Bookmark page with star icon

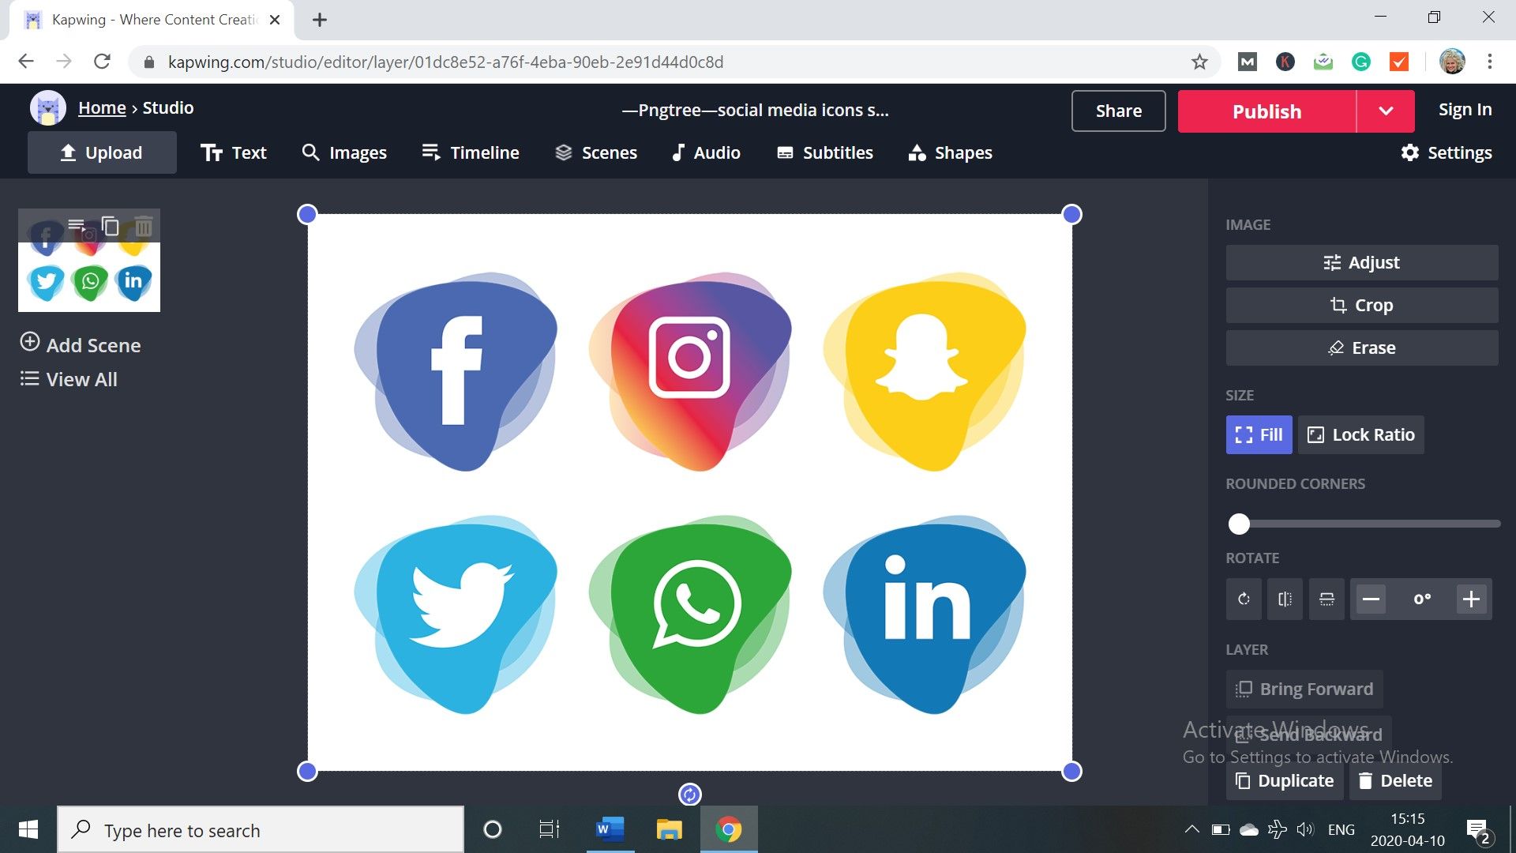[x=1199, y=62]
